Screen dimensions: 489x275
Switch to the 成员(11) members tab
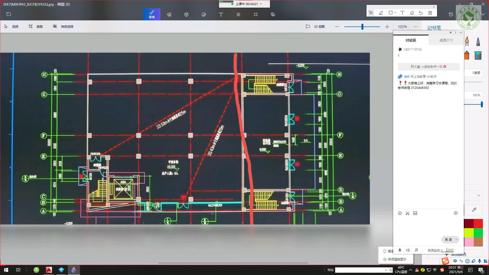click(446, 40)
